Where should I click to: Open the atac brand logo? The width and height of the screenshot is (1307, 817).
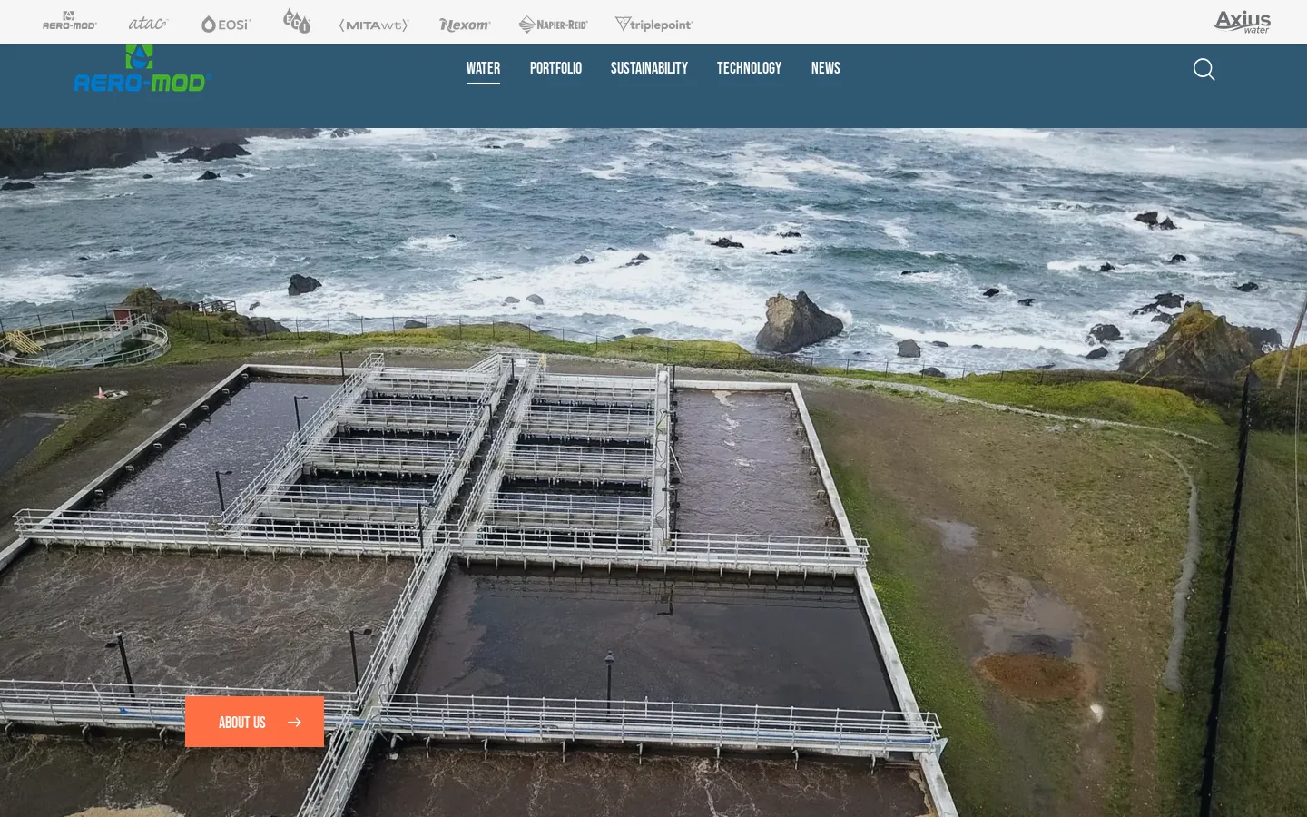148,23
